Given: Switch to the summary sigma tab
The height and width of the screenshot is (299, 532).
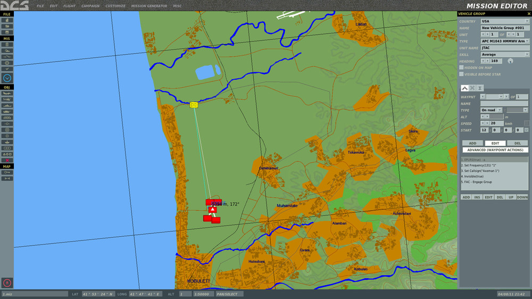Looking at the screenshot, I should coord(480,88).
